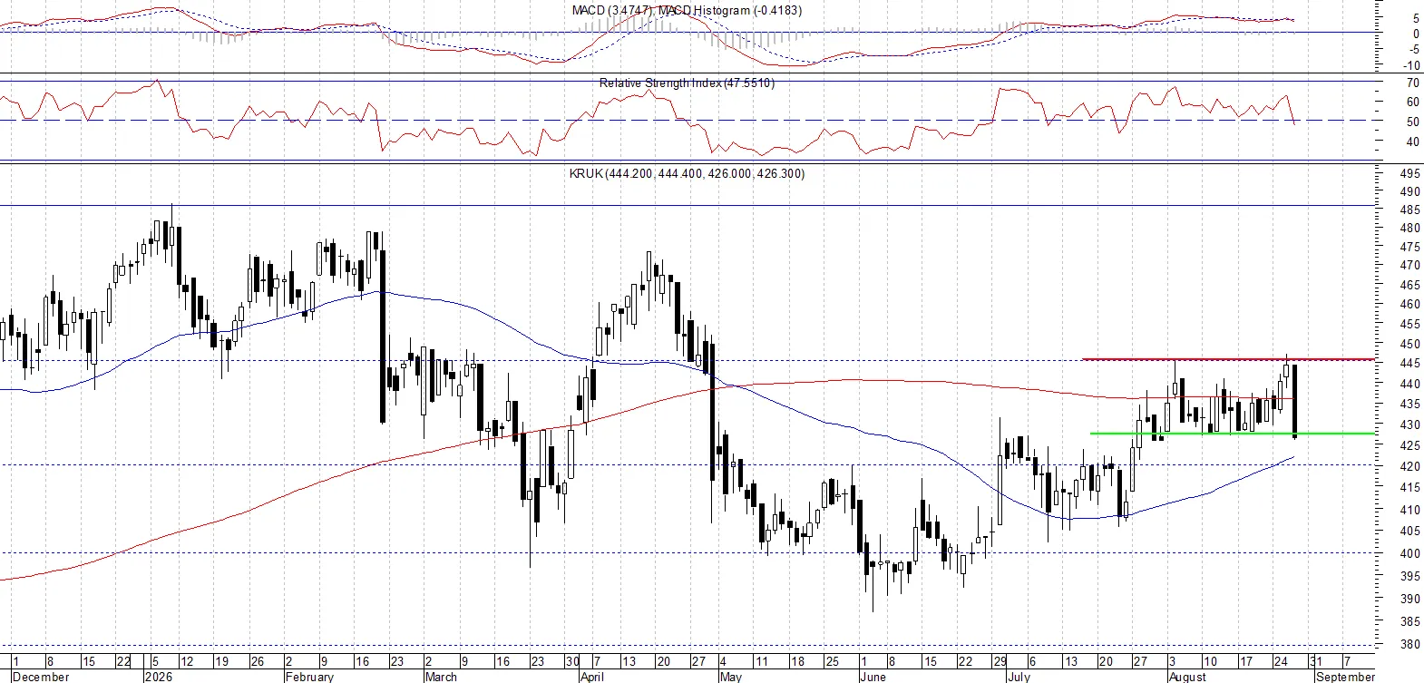Click the 2026 year label
1424x683 pixels.
click(159, 677)
